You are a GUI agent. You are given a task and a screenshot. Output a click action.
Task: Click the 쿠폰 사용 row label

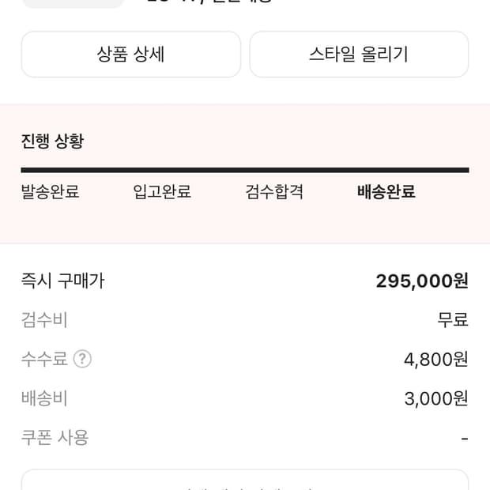click(55, 437)
